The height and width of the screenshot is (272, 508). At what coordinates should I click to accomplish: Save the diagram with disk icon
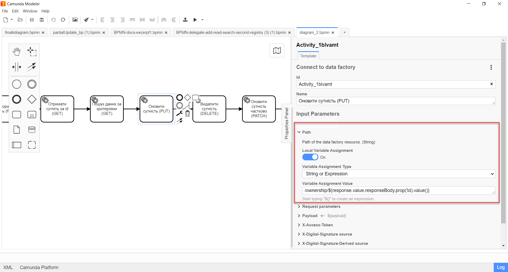pos(32,20)
